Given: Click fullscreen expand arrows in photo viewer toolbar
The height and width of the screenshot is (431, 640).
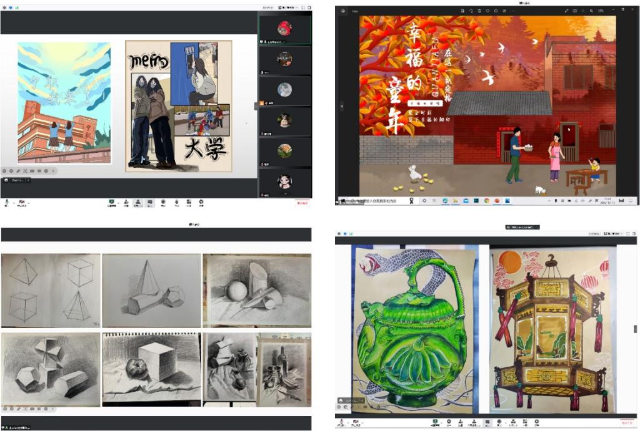Looking at the screenshot, I should pos(567,11).
